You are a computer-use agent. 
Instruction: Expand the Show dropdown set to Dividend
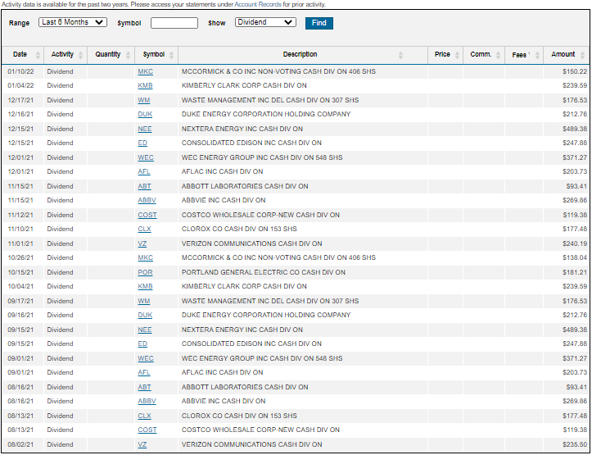(265, 22)
